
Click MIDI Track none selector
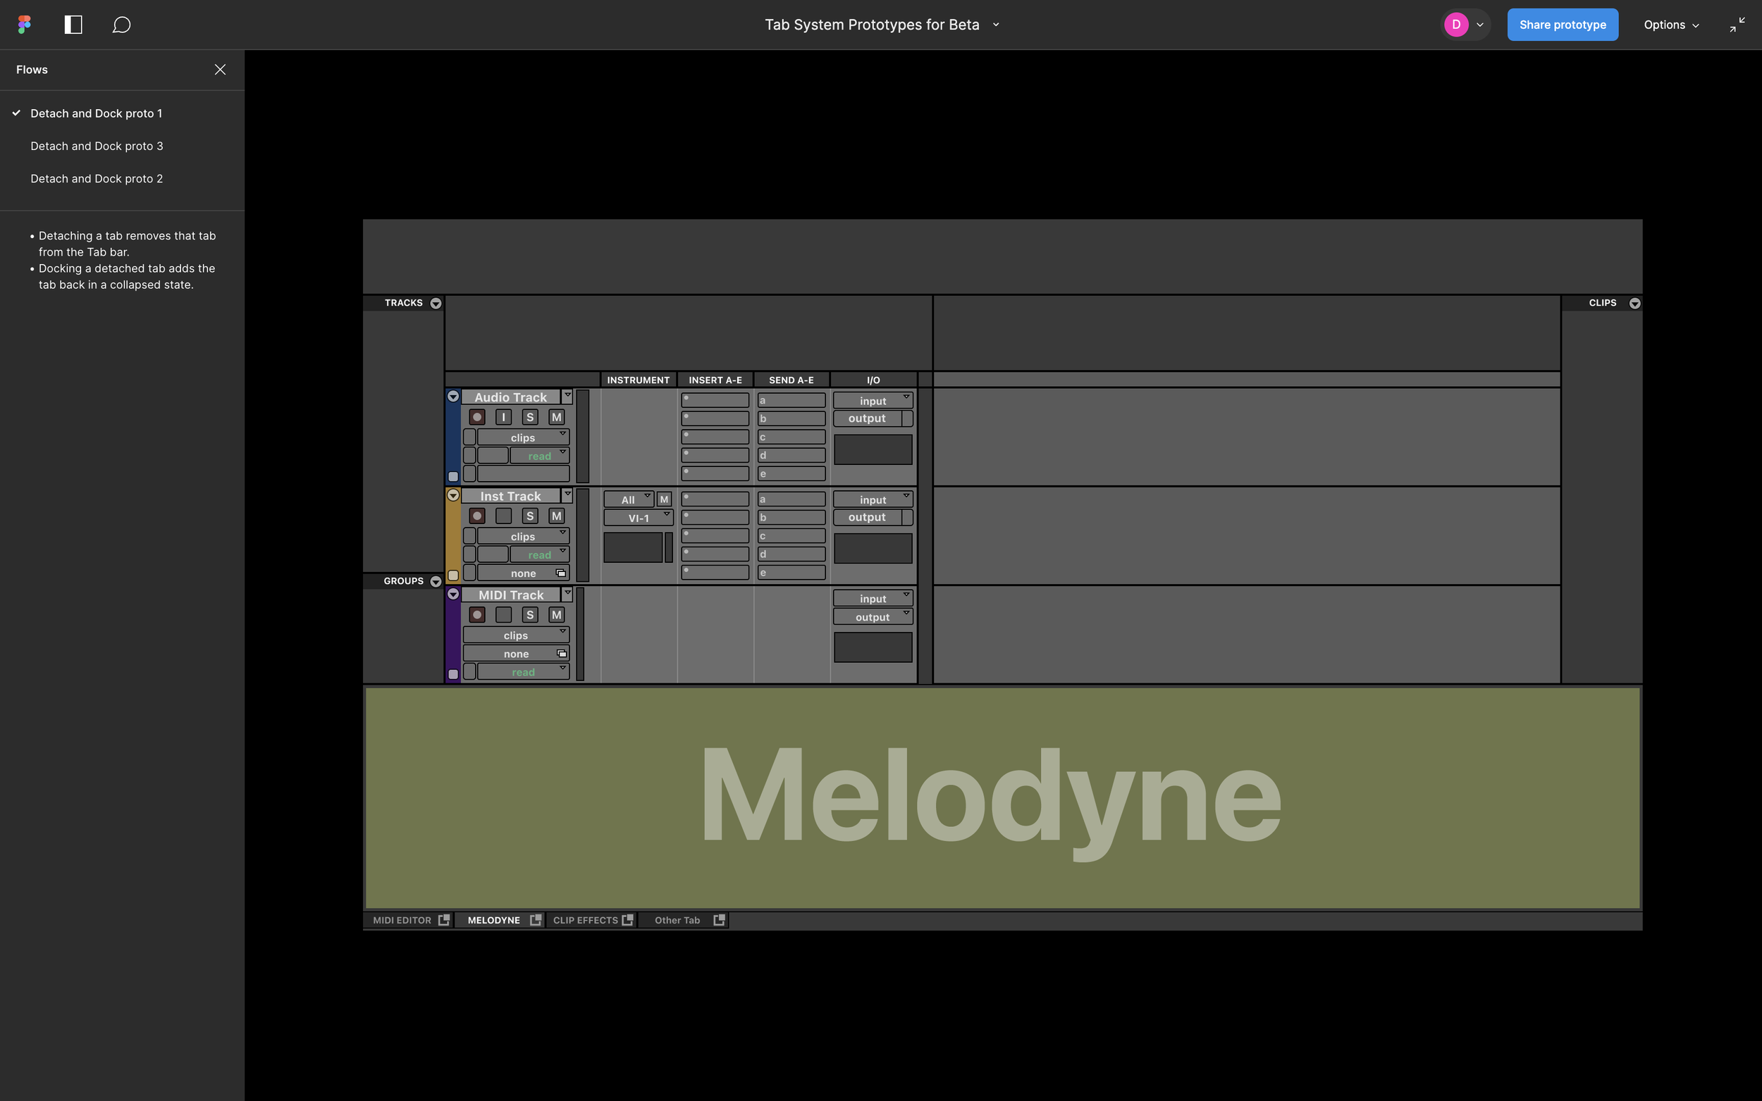[516, 654]
